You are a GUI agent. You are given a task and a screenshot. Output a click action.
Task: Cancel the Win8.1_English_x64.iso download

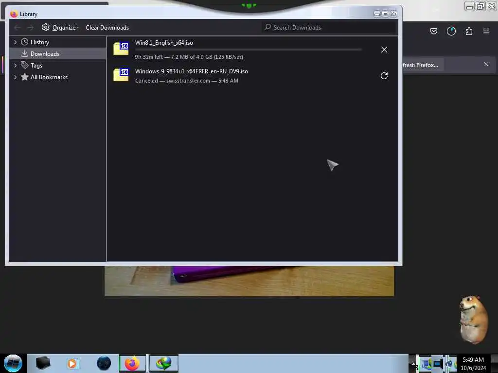click(x=384, y=50)
